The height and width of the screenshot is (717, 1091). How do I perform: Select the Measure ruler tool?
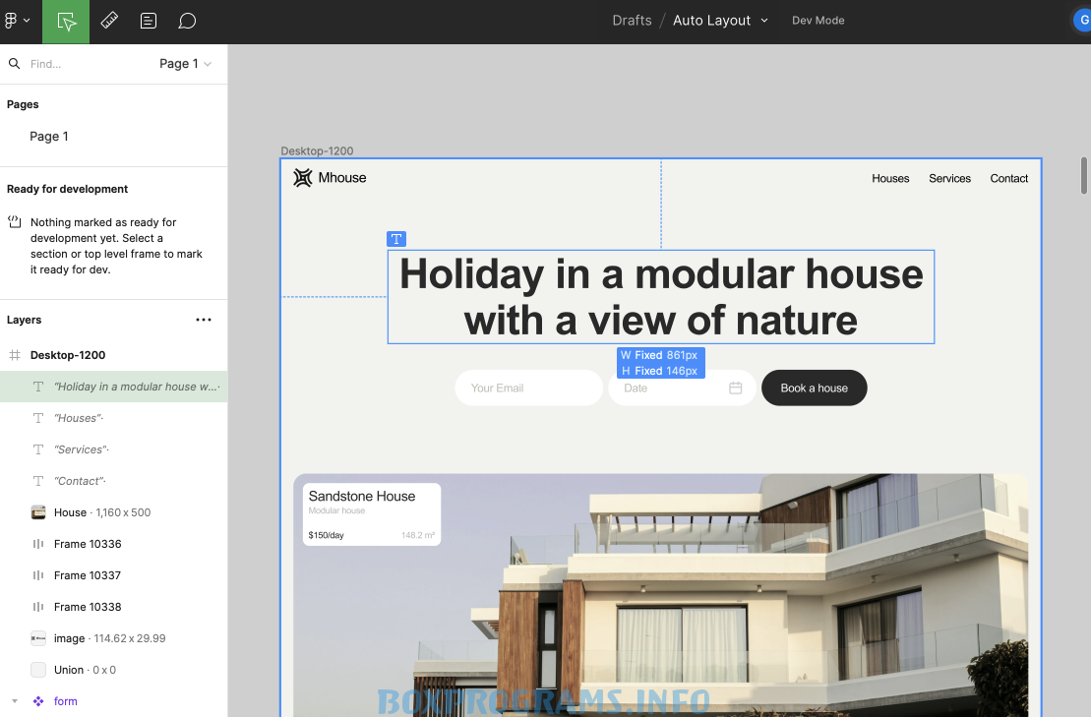(109, 21)
